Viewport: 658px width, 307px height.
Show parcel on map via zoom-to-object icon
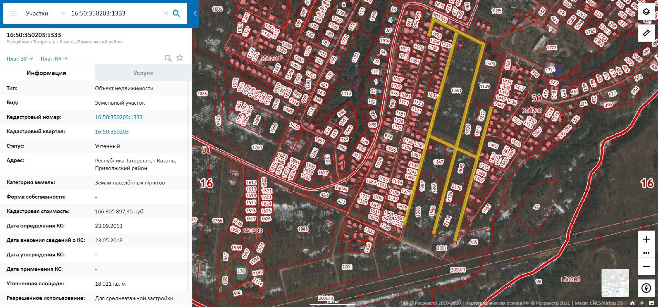point(168,58)
